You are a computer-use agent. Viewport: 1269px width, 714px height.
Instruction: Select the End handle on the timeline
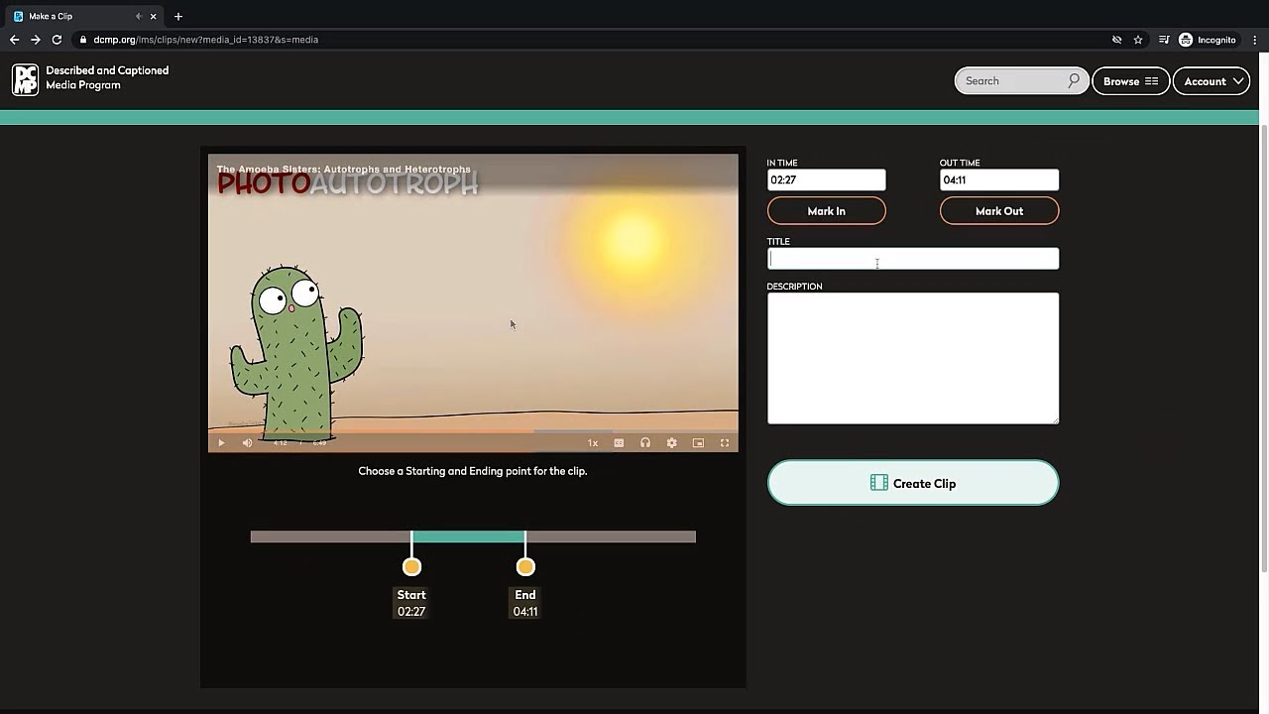coord(525,566)
